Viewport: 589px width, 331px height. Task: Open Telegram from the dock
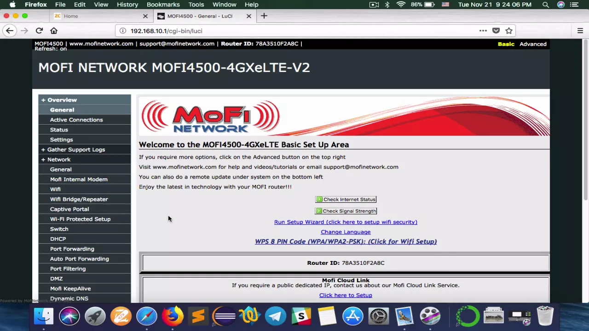[x=276, y=316]
